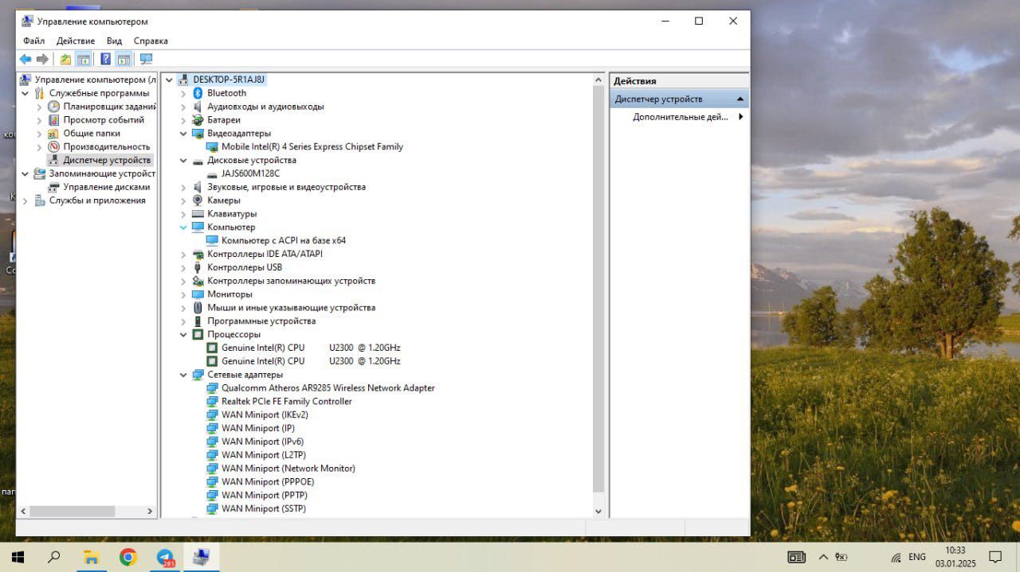Open Дополнительные действия in the Actions pane
The width and height of the screenshot is (1020, 572).
tap(681, 117)
